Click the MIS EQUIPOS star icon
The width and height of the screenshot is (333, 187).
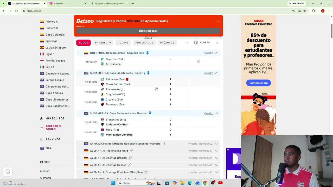pos(41,118)
